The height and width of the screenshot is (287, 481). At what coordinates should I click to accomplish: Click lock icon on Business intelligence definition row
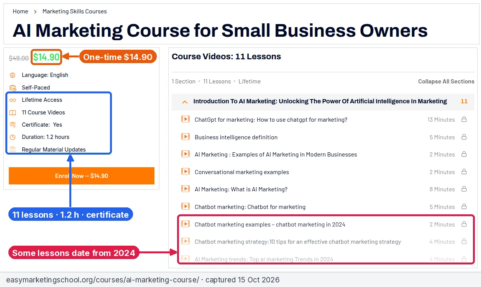pos(464,137)
